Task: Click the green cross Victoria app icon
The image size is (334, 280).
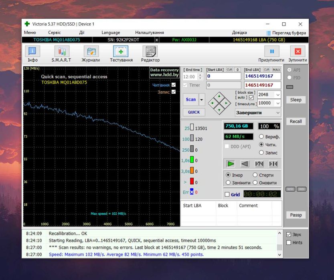Action: 27,24
